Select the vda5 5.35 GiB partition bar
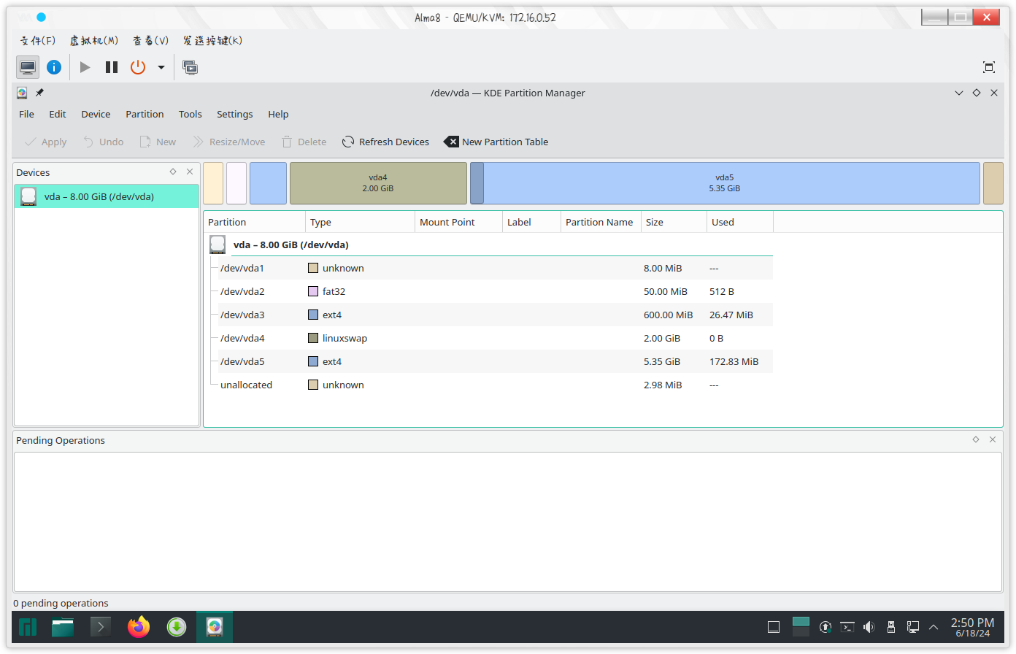Viewport: 1016px width, 654px height. click(725, 183)
